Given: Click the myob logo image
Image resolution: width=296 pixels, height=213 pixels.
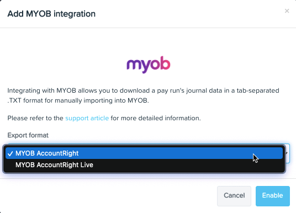Looking at the screenshot, I should pyautogui.click(x=149, y=65).
